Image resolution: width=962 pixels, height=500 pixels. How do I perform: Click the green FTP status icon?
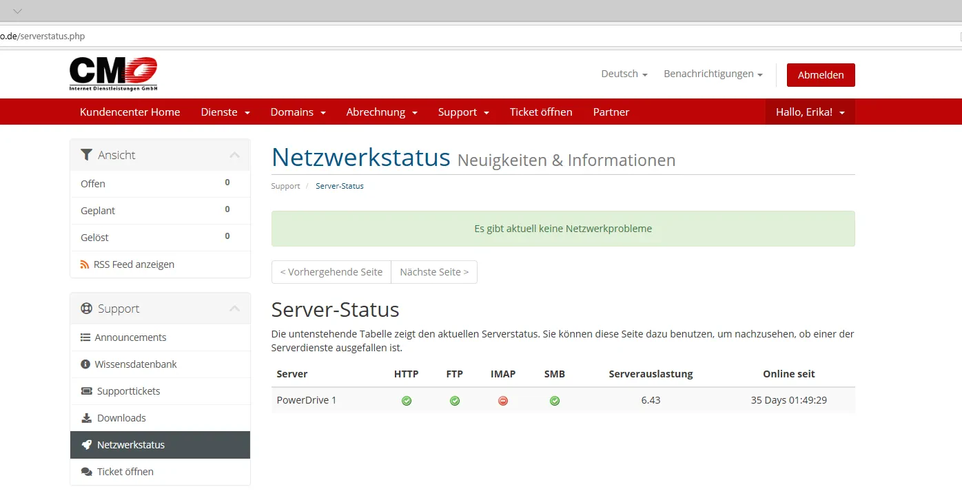pos(455,401)
